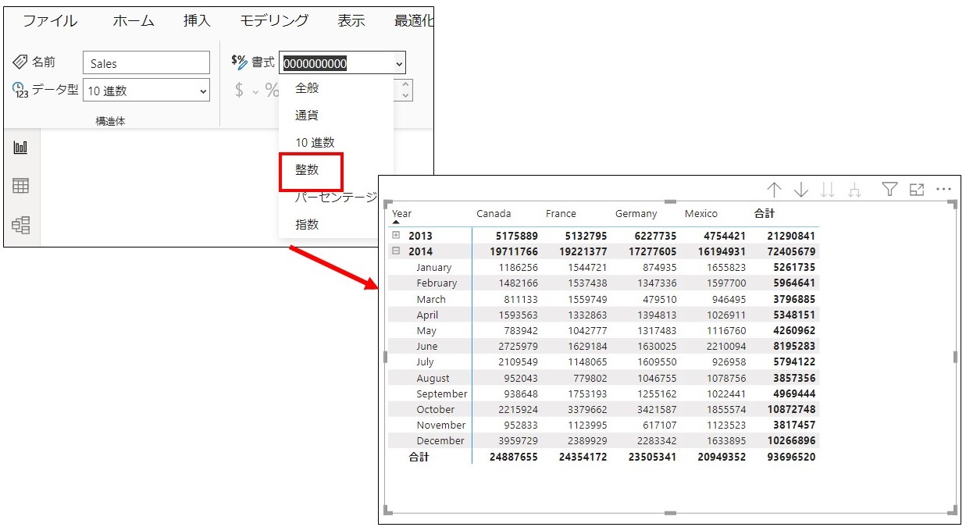The width and height of the screenshot is (966, 527).
Task: Open the visual filter funnel icon
Action: coord(889,189)
